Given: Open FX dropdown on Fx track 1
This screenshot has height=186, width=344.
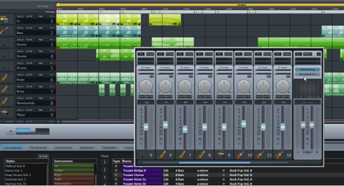Looking at the screenshot, I should (x=52, y=16).
